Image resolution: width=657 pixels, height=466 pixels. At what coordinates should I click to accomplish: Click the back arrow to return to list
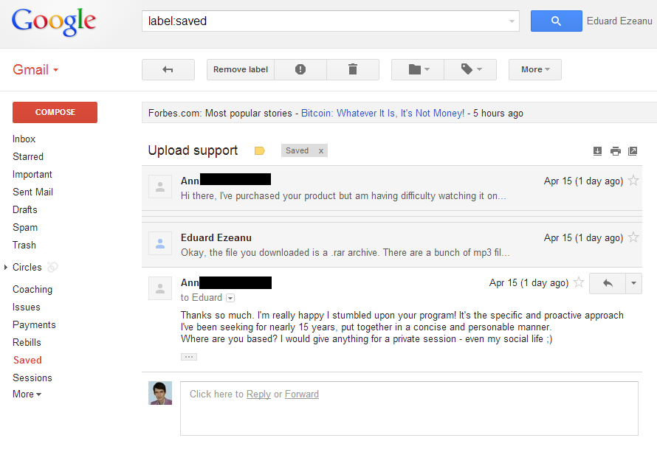(168, 69)
